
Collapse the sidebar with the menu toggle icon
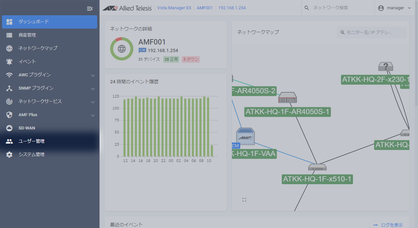90,9
